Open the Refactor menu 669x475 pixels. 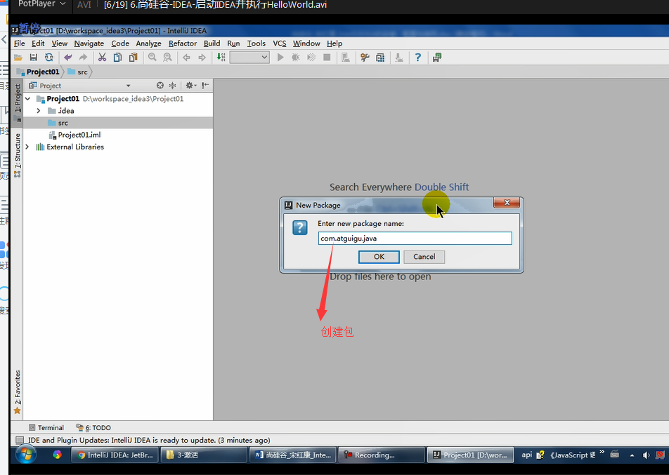(x=183, y=44)
